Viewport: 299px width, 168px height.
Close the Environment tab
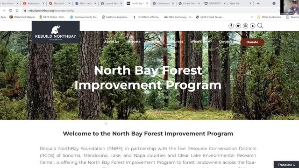173,3
